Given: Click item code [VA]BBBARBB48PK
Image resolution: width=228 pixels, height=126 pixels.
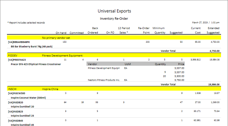Looking at the screenshot, I should coord(19,42).
